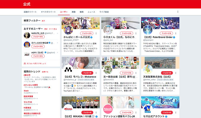
Task: Open #けいおん10周年 trend
Action: 31,85
